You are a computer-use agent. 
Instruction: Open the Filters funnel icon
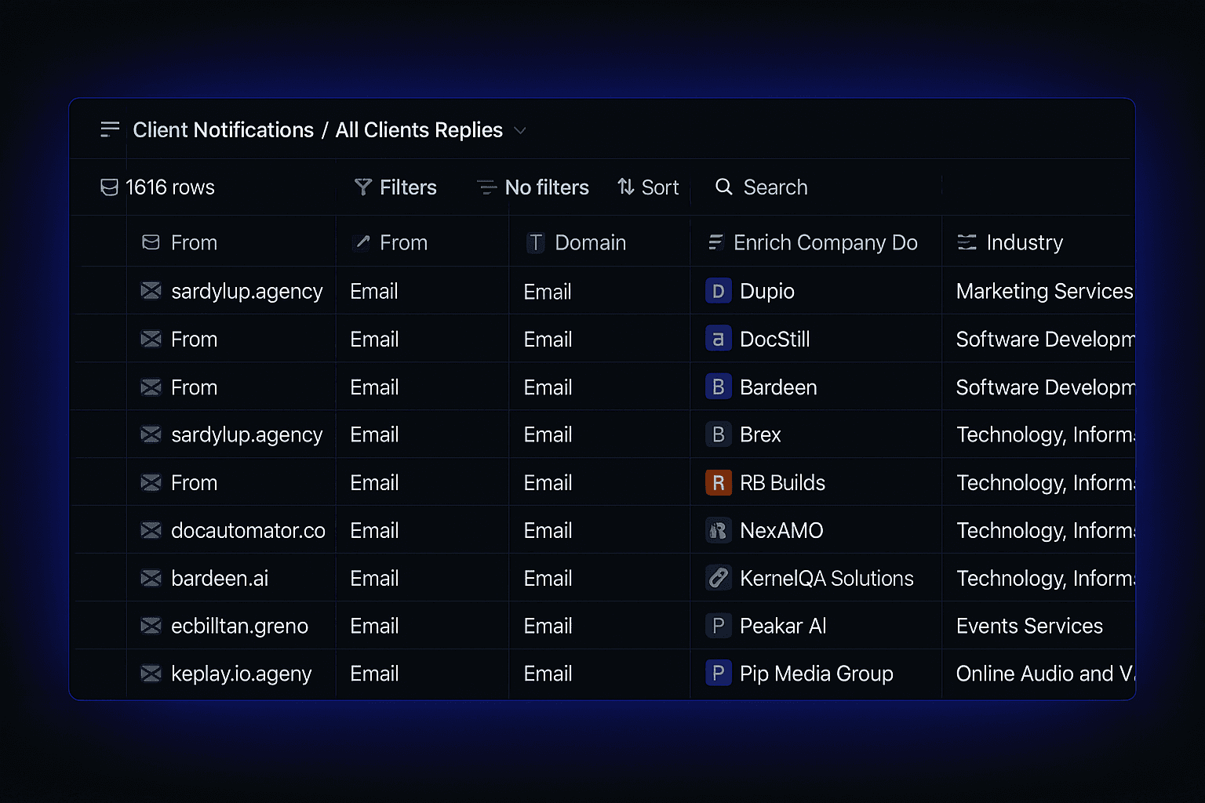(x=363, y=187)
